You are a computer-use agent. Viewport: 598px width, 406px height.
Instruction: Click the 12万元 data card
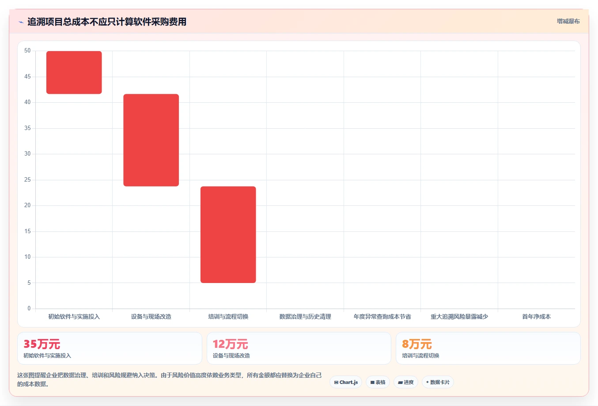299,348
